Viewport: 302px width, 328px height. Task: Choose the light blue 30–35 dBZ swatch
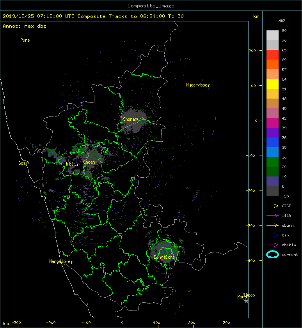(x=272, y=152)
